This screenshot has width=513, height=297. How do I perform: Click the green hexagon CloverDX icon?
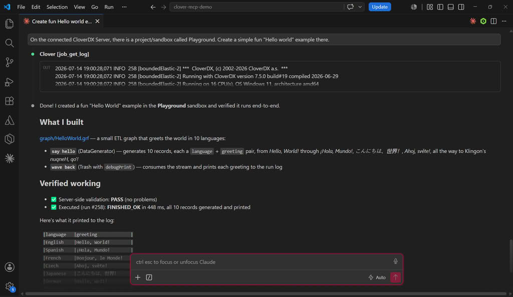(x=483, y=21)
